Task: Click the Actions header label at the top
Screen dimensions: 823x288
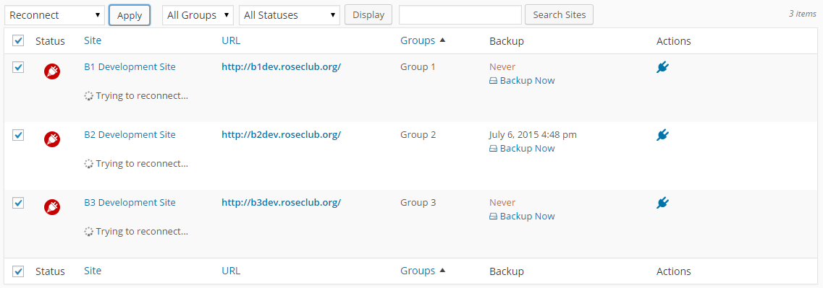Action: pos(673,41)
